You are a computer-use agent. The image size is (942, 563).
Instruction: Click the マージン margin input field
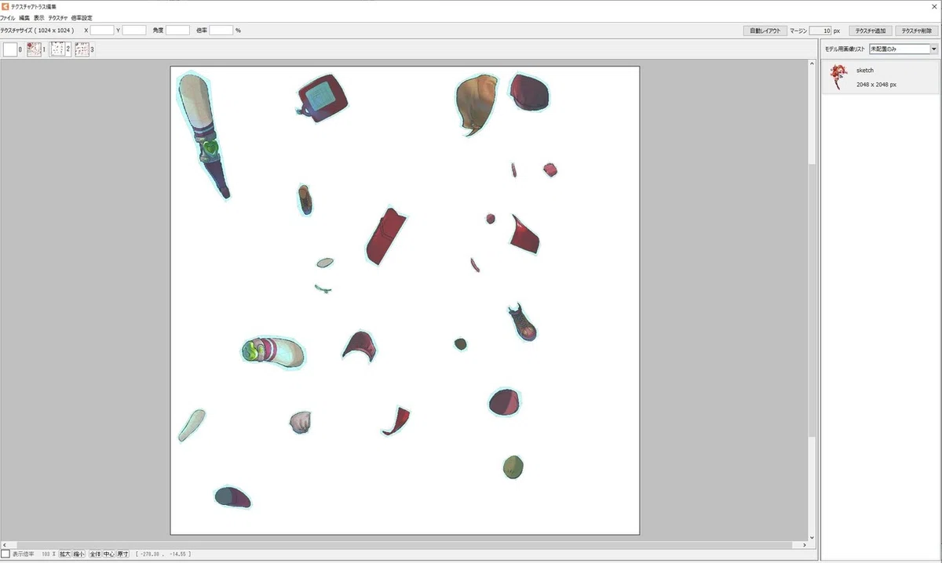820,31
